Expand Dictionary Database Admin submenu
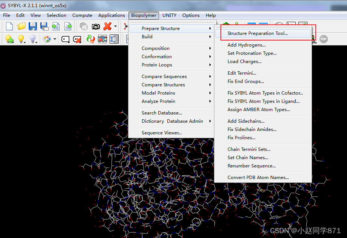Image resolution: width=347 pixels, height=238 pixels. coord(171,121)
